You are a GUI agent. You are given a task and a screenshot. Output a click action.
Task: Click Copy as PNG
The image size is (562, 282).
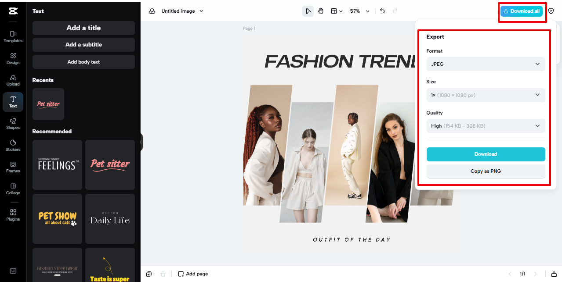[x=486, y=171]
